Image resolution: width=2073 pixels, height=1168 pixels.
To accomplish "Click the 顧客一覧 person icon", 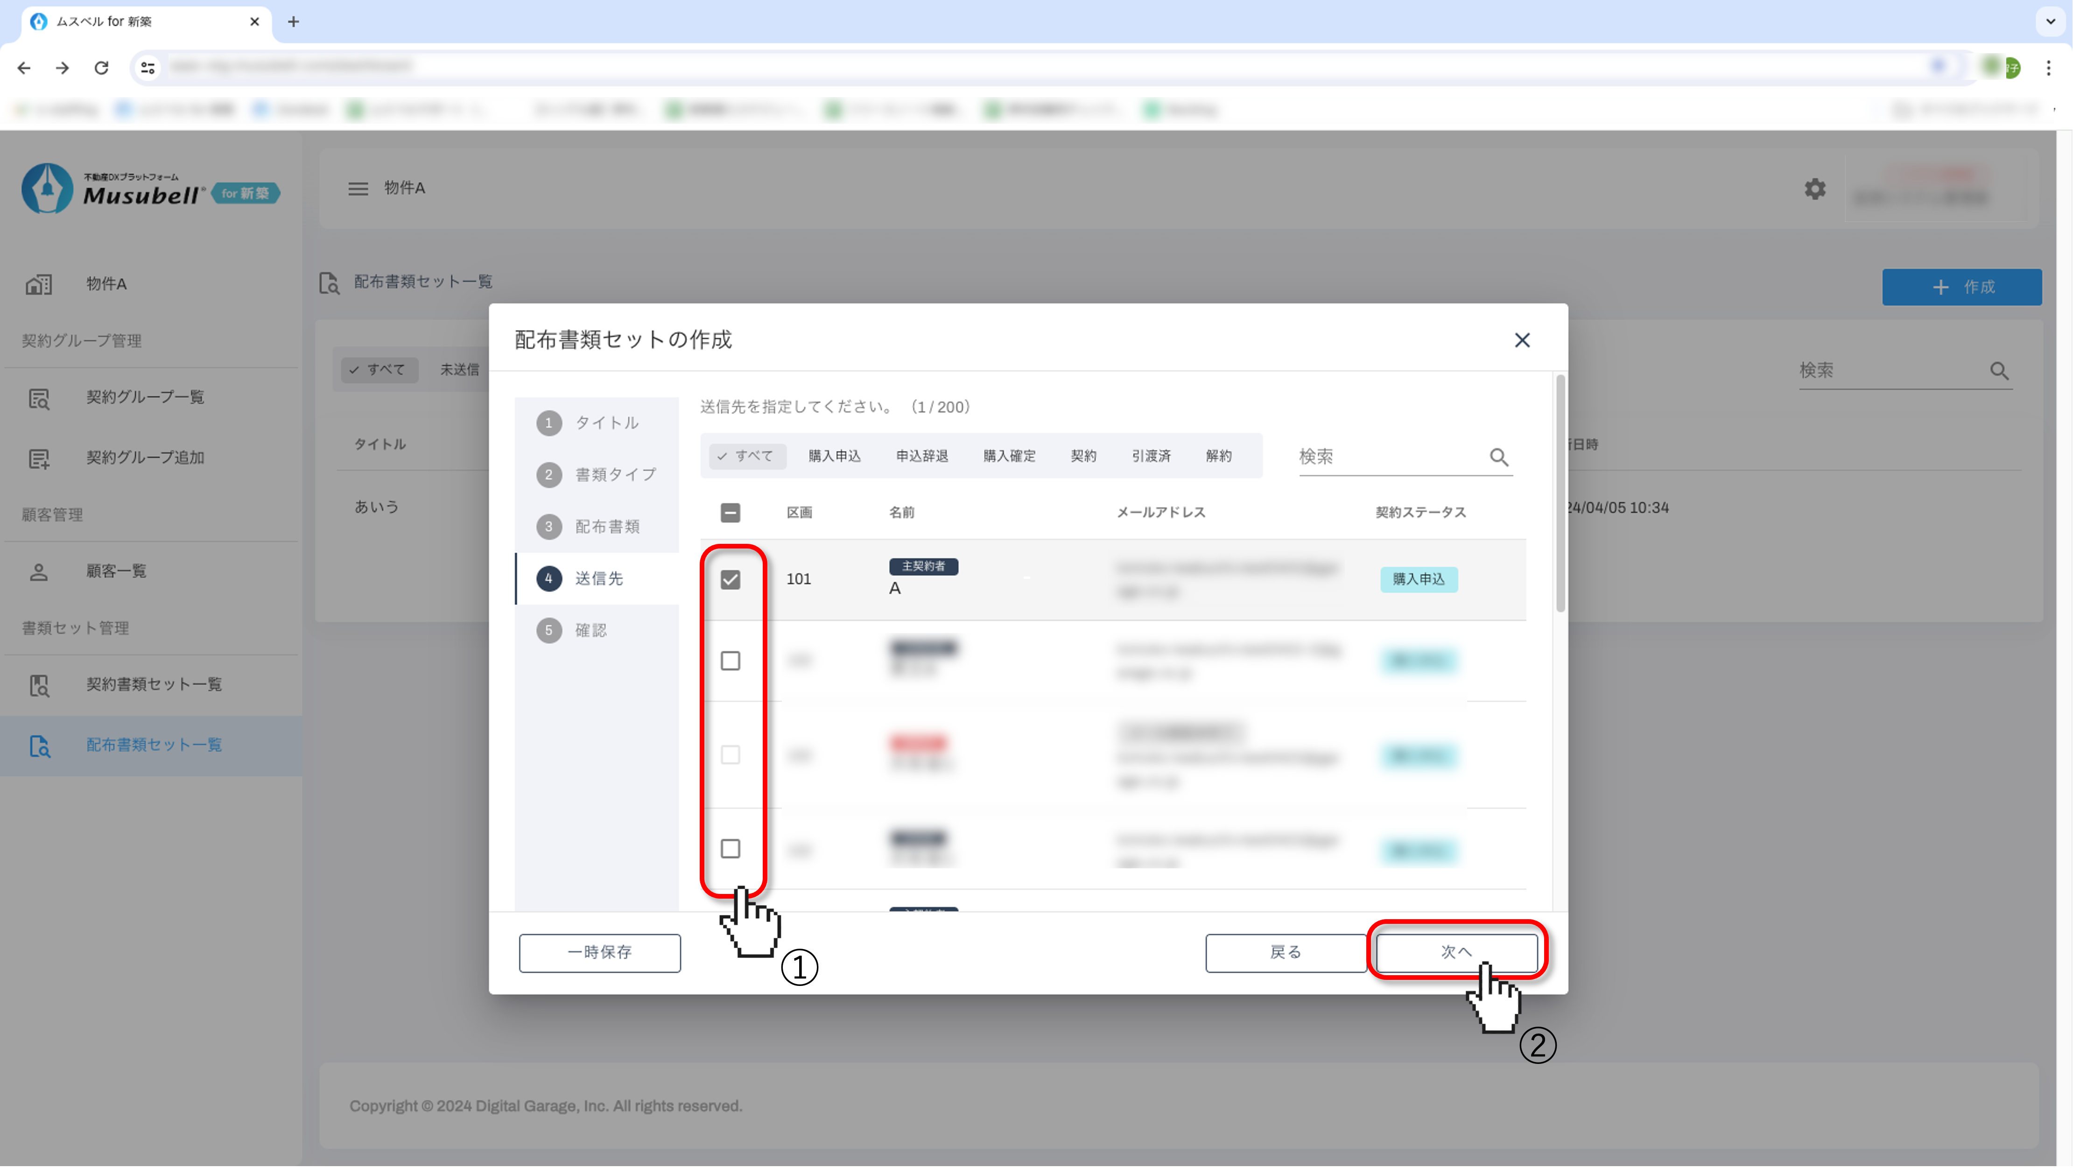I will click(39, 571).
